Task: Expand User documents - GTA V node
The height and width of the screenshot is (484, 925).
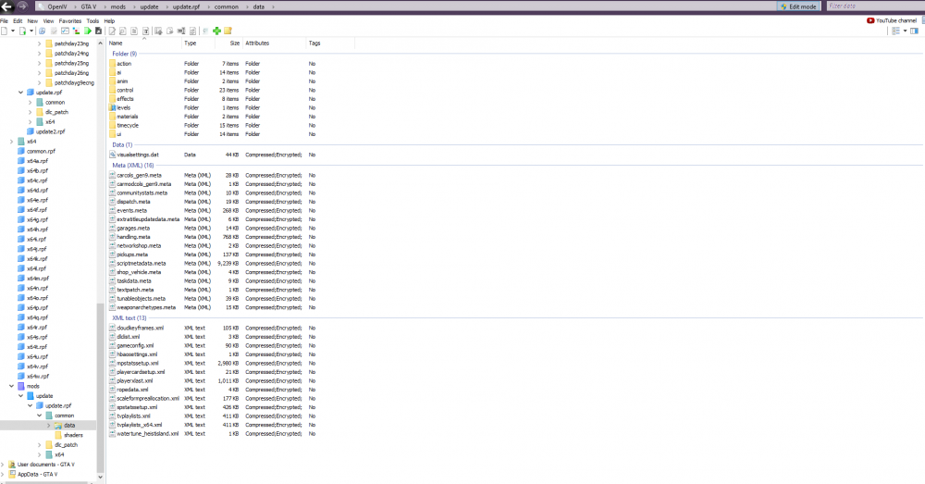Action: (x=3, y=465)
